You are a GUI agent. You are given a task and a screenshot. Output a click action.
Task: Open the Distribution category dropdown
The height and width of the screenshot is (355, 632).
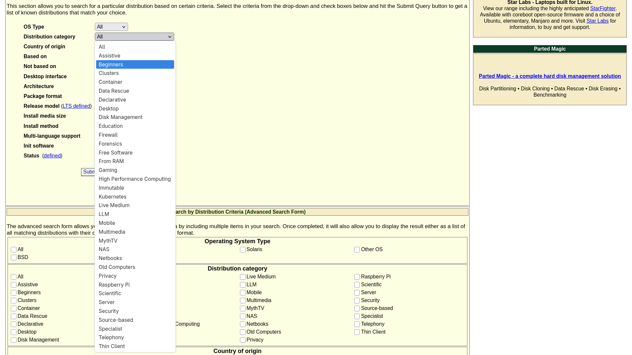(x=134, y=36)
